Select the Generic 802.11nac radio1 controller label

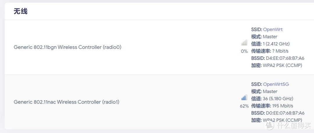(x=67, y=102)
